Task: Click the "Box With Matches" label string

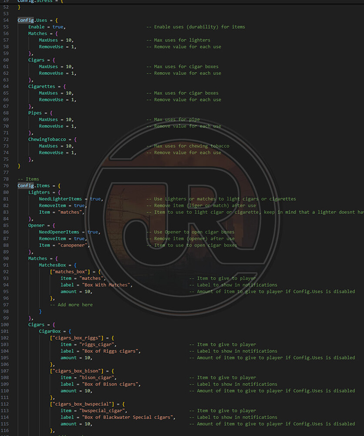Action: point(106,285)
